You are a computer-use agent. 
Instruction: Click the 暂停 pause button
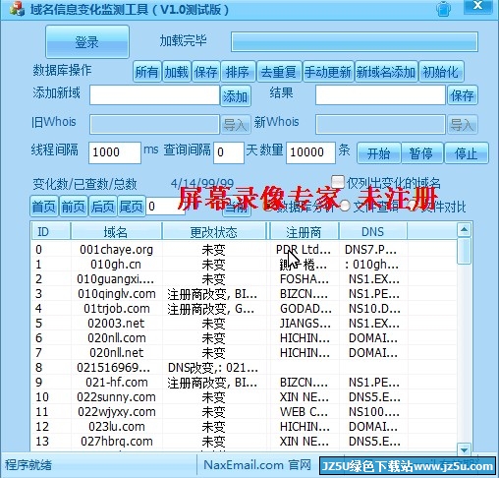(421, 152)
